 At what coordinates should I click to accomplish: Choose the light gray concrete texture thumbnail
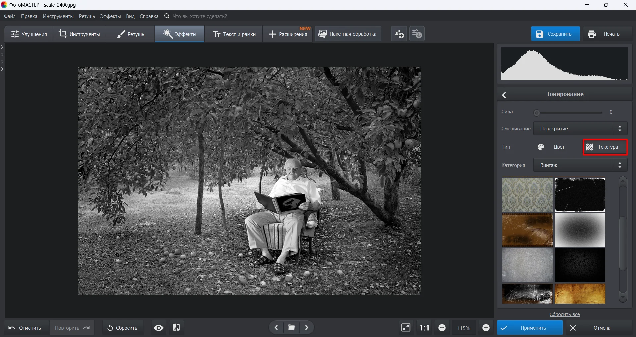(527, 265)
